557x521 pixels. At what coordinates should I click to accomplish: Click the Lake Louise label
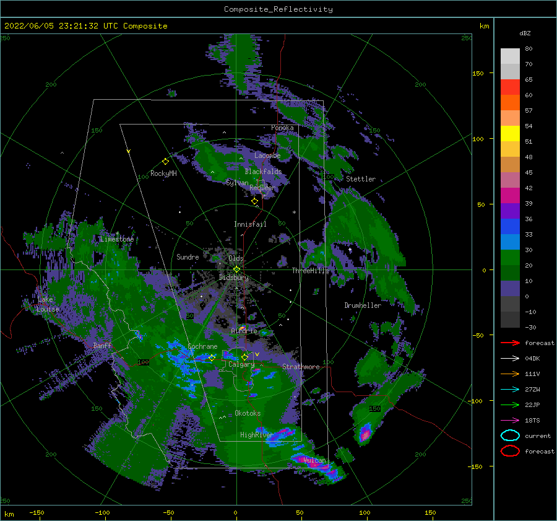point(48,304)
